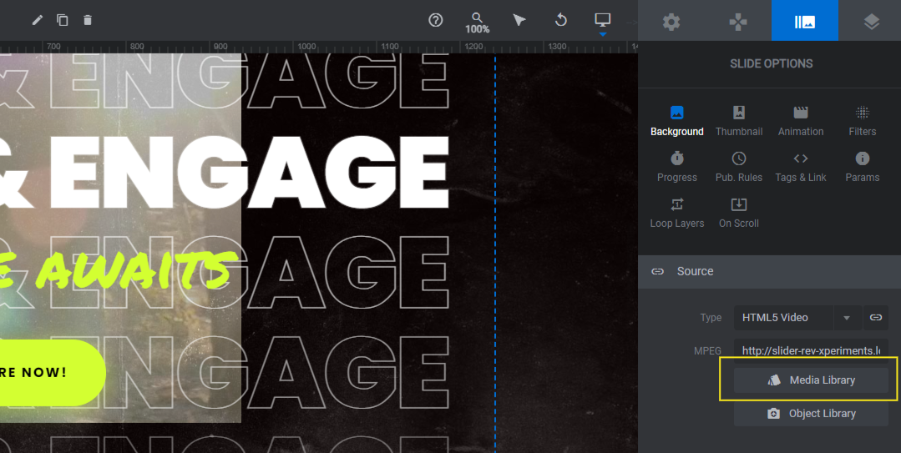Click the Object Library button
The height and width of the screenshot is (453, 901).
point(811,414)
